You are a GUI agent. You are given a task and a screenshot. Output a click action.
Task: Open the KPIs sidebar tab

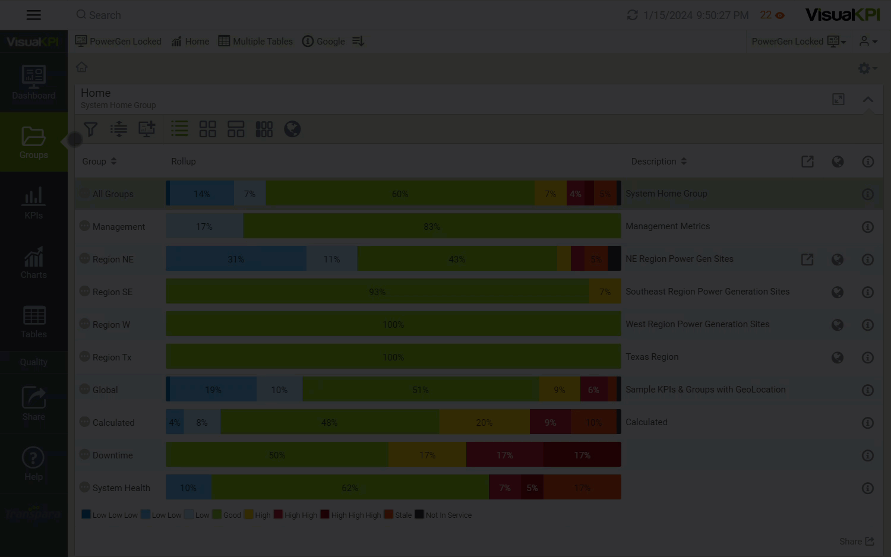(34, 203)
